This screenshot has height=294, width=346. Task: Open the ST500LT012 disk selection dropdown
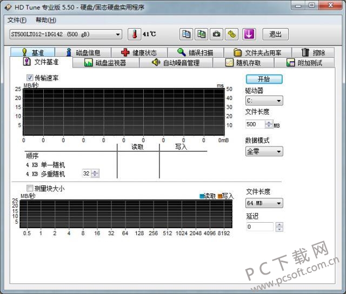[66, 35]
